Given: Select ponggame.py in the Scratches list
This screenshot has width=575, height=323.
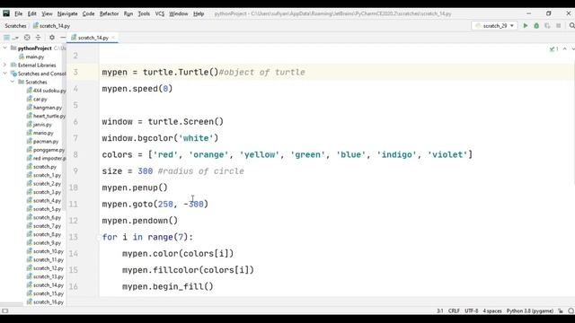Looking at the screenshot, I should coord(46,150).
